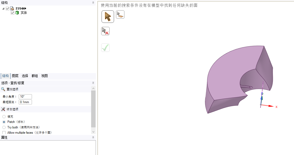Collapse the 查找选项 section header

click(12, 89)
